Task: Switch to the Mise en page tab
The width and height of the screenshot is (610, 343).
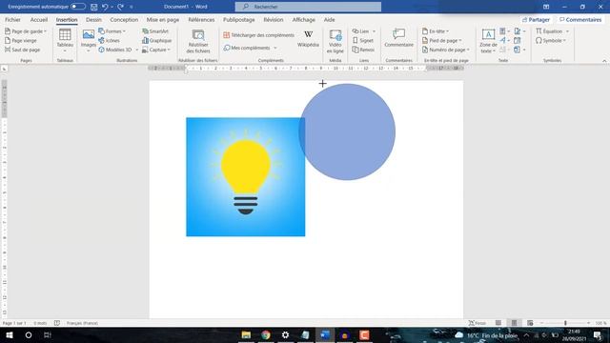Action: [163, 19]
